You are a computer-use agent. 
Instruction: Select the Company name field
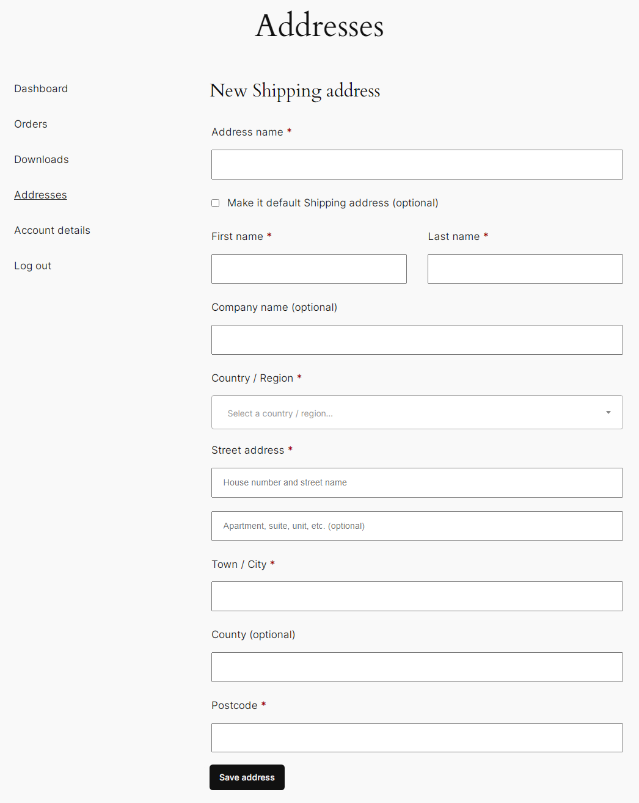(417, 340)
